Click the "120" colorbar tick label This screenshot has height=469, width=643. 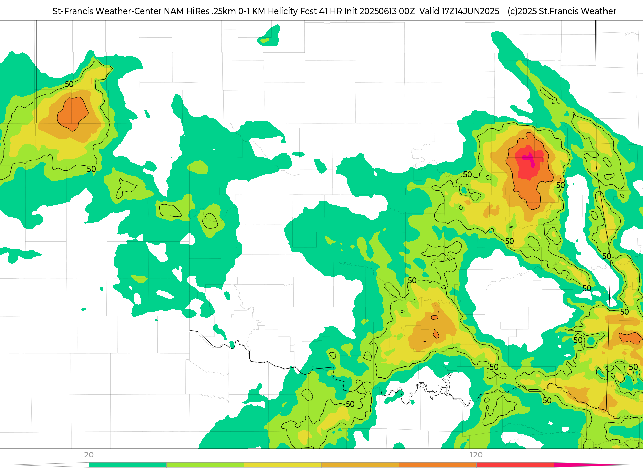pyautogui.click(x=476, y=455)
